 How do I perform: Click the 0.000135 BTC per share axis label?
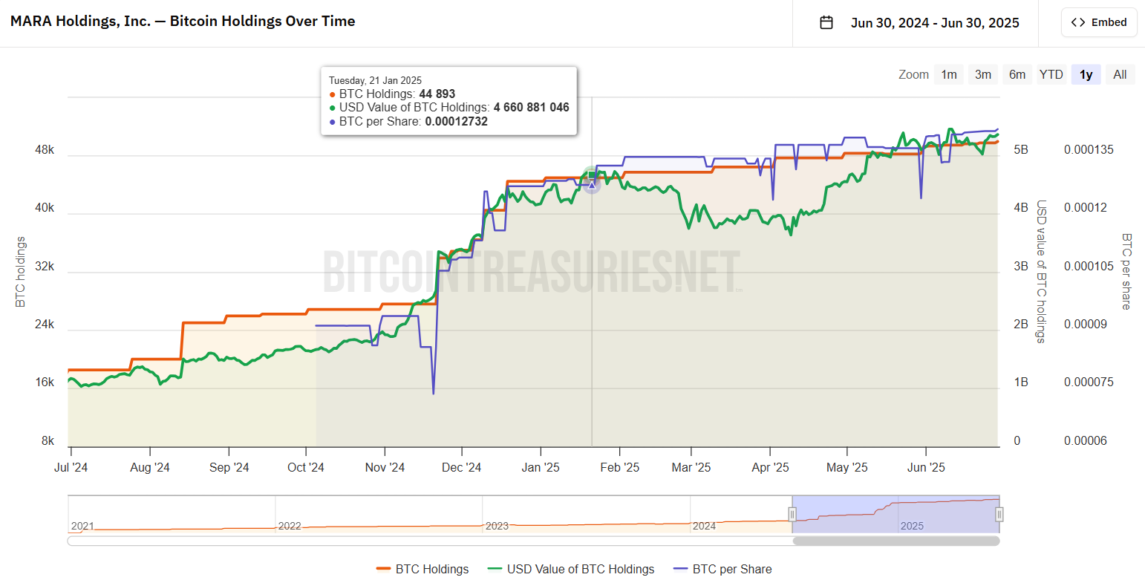1089,149
